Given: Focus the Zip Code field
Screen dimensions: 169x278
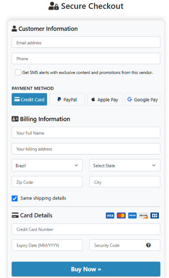Looking at the screenshot, I should click(47, 181).
